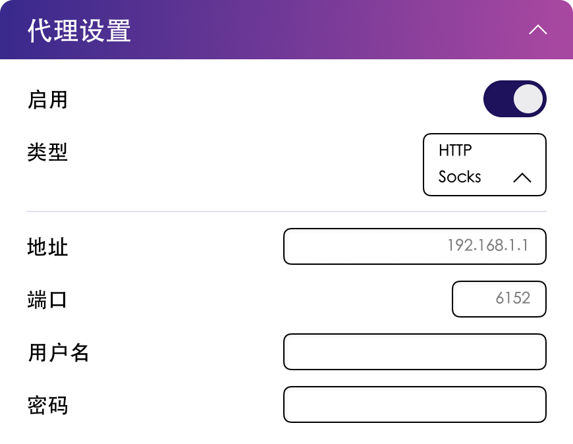
Task: Click the 192.168.1.1 placeholder text
Action: tap(487, 246)
